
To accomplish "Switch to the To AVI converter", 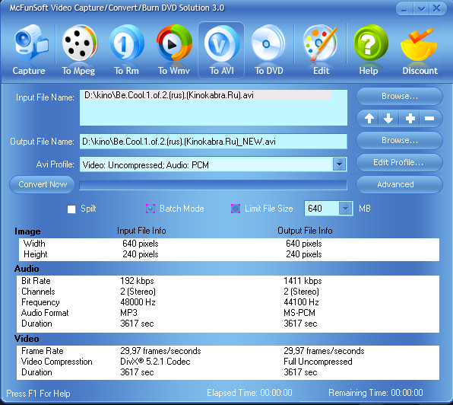I will tap(221, 49).
